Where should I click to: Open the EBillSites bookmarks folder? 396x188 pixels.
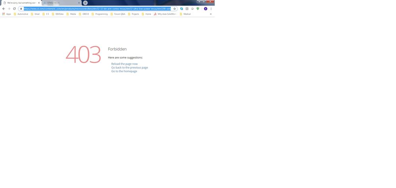pyautogui.click(x=58, y=14)
